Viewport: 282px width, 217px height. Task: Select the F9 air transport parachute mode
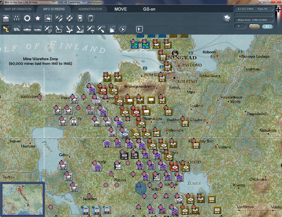coord(91,29)
